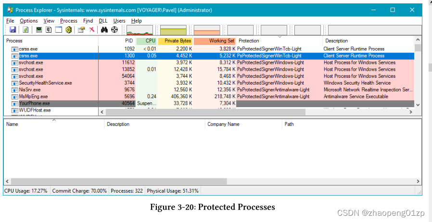Click the binoculars Find icon
The image size is (432, 222).
pyautogui.click(x=104, y=30)
